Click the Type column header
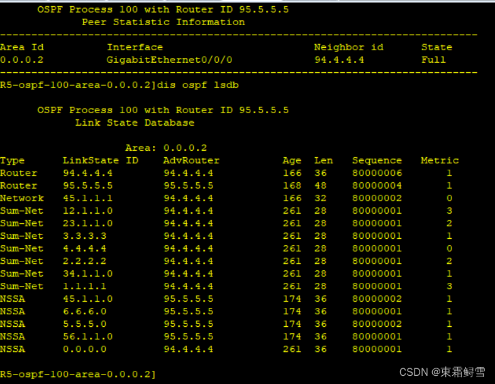Viewport: 495px width, 384px height. click(x=12, y=161)
